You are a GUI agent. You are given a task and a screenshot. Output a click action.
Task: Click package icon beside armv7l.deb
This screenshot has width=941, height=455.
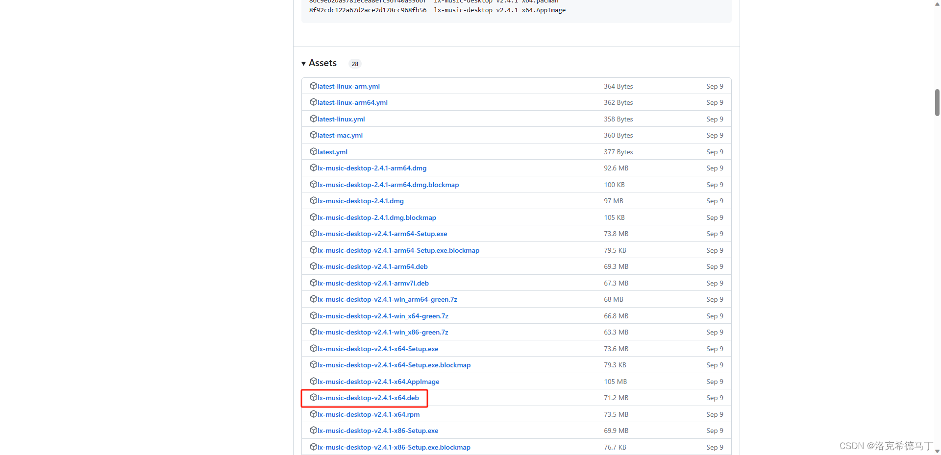coord(314,283)
